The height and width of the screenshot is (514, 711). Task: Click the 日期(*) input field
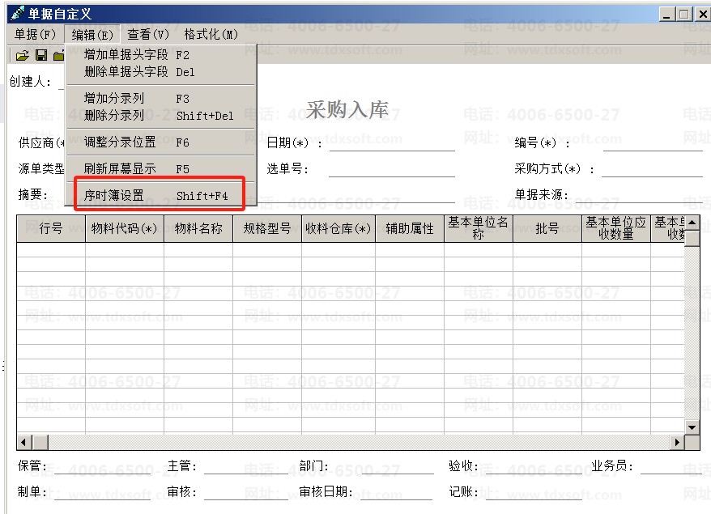click(x=392, y=143)
